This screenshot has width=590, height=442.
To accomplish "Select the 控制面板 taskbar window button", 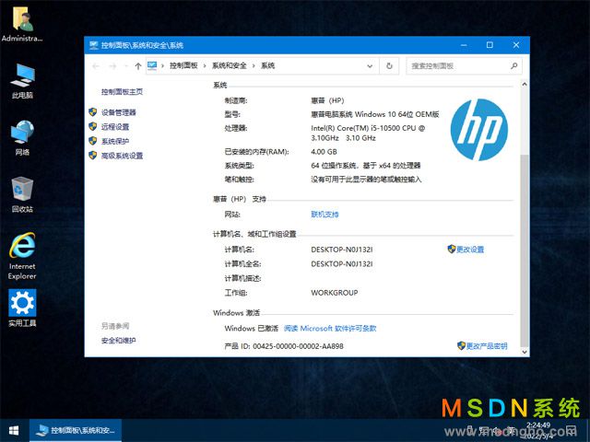I will coord(76,430).
